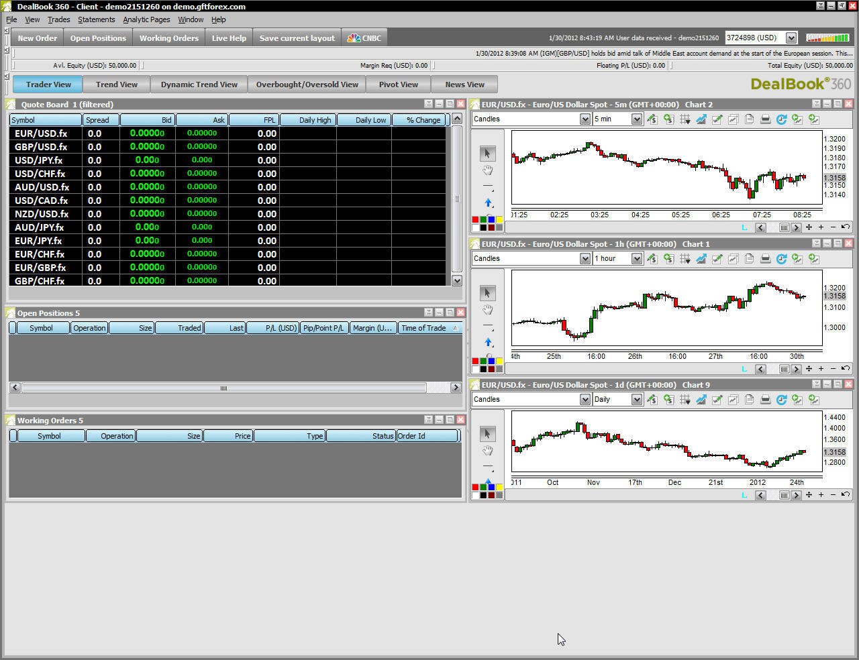Image resolution: width=859 pixels, height=660 pixels.
Task: Pick the yellow color swatch in Chart 1
Action: click(x=499, y=361)
